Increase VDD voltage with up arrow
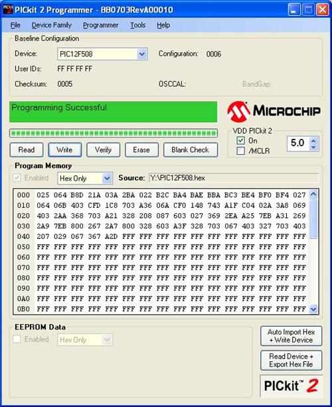The height and width of the screenshot is (407, 332). point(313,141)
